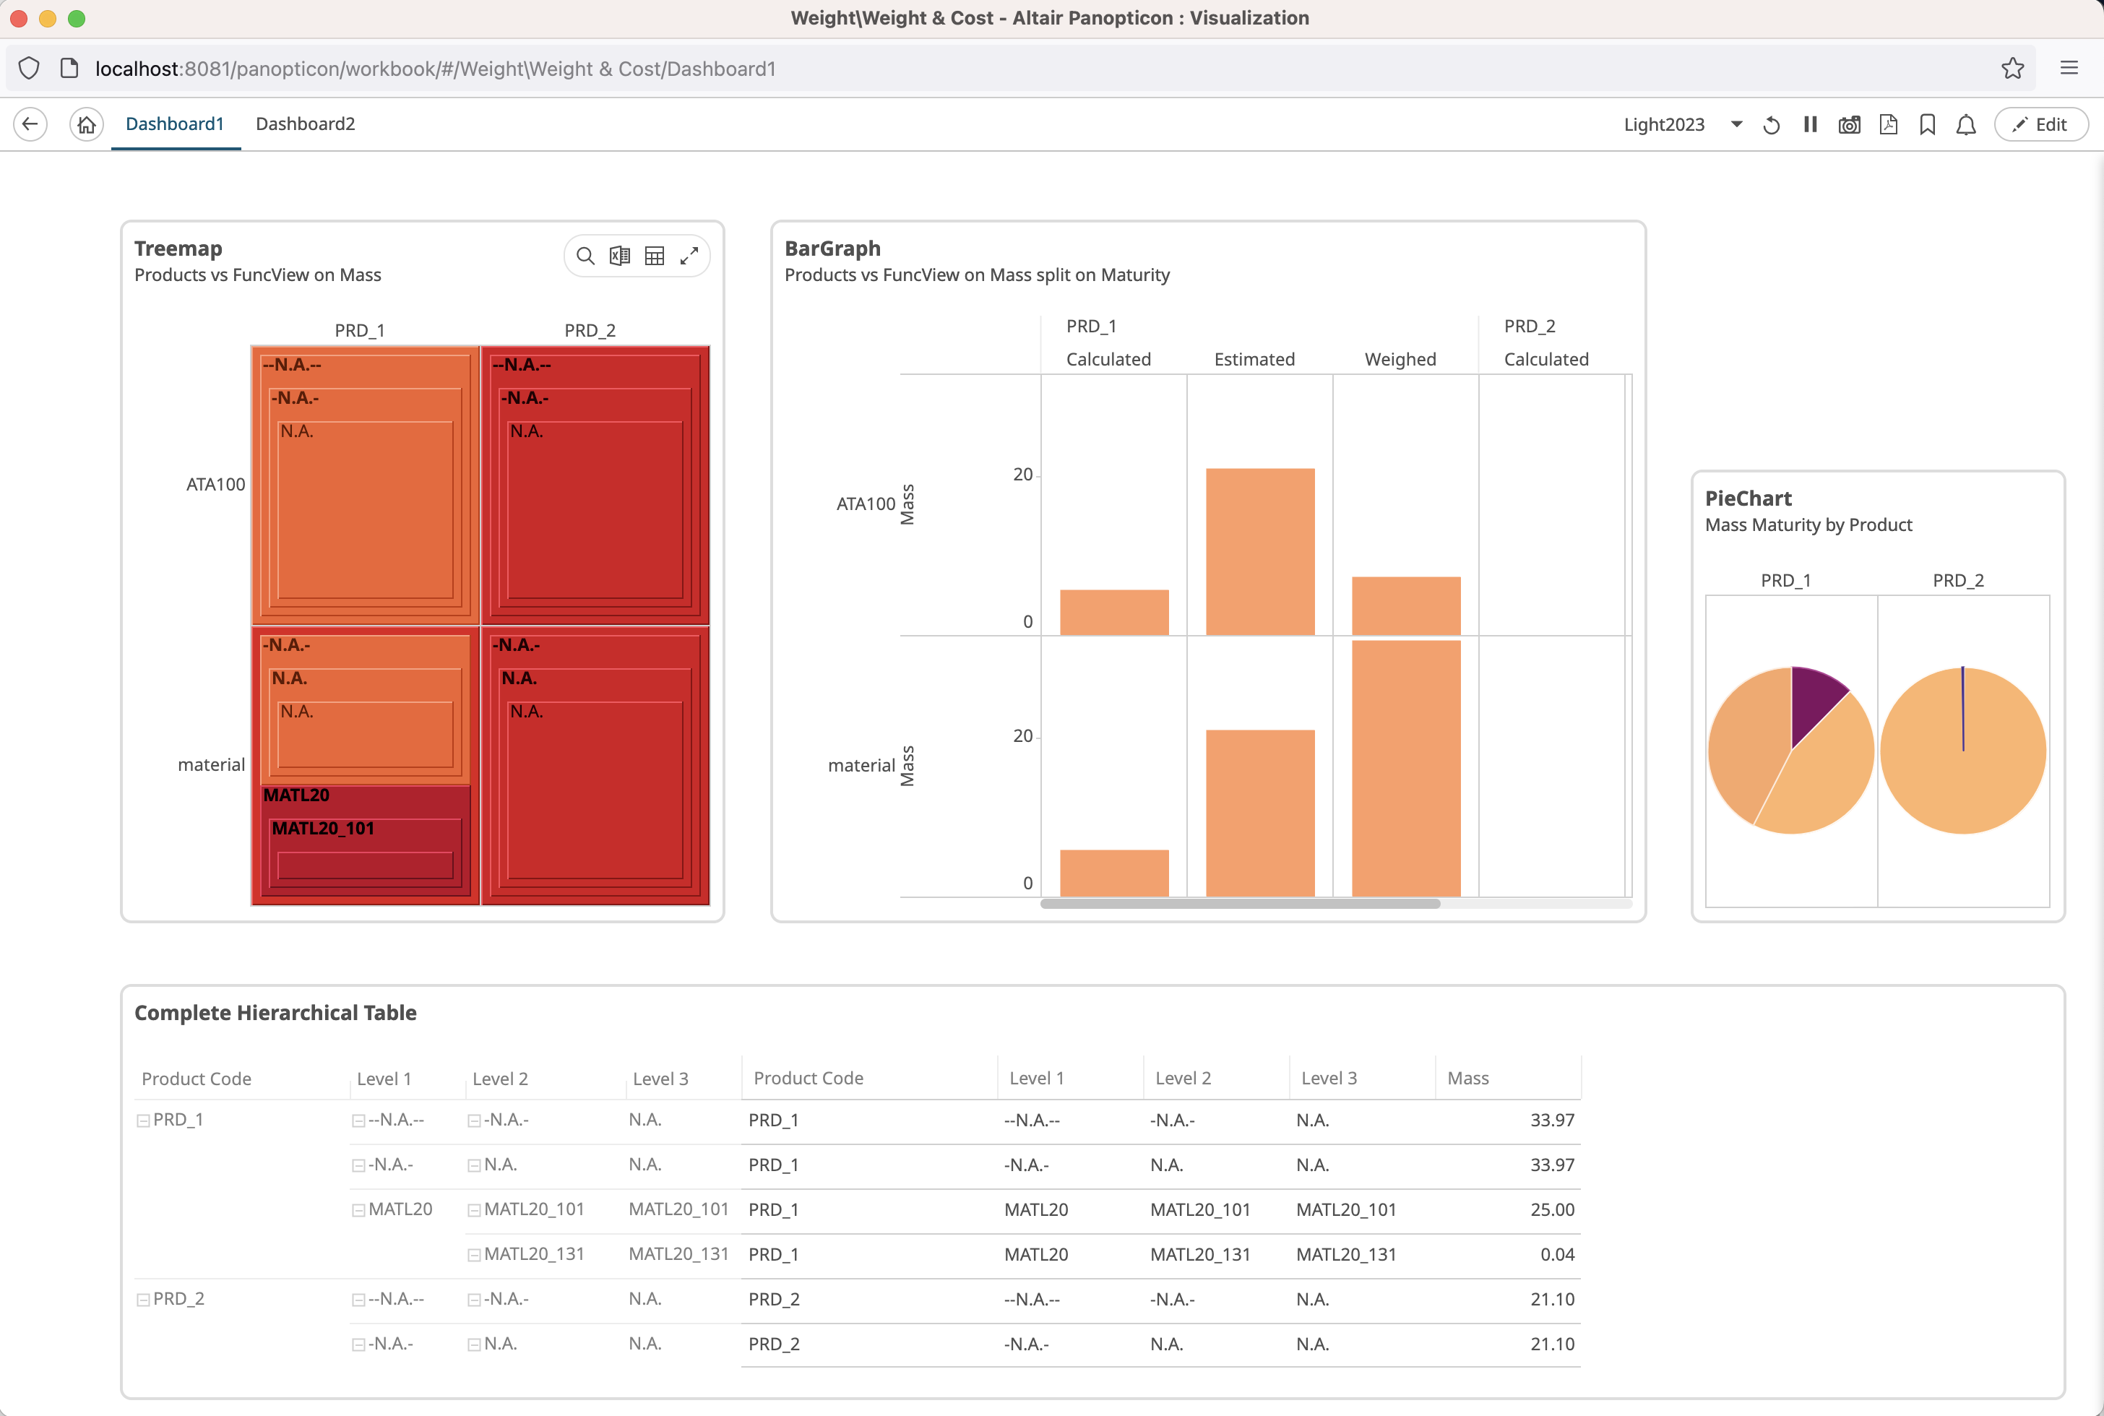The height and width of the screenshot is (1416, 2104).
Task: Click the refresh data icon
Action: pos(1771,124)
